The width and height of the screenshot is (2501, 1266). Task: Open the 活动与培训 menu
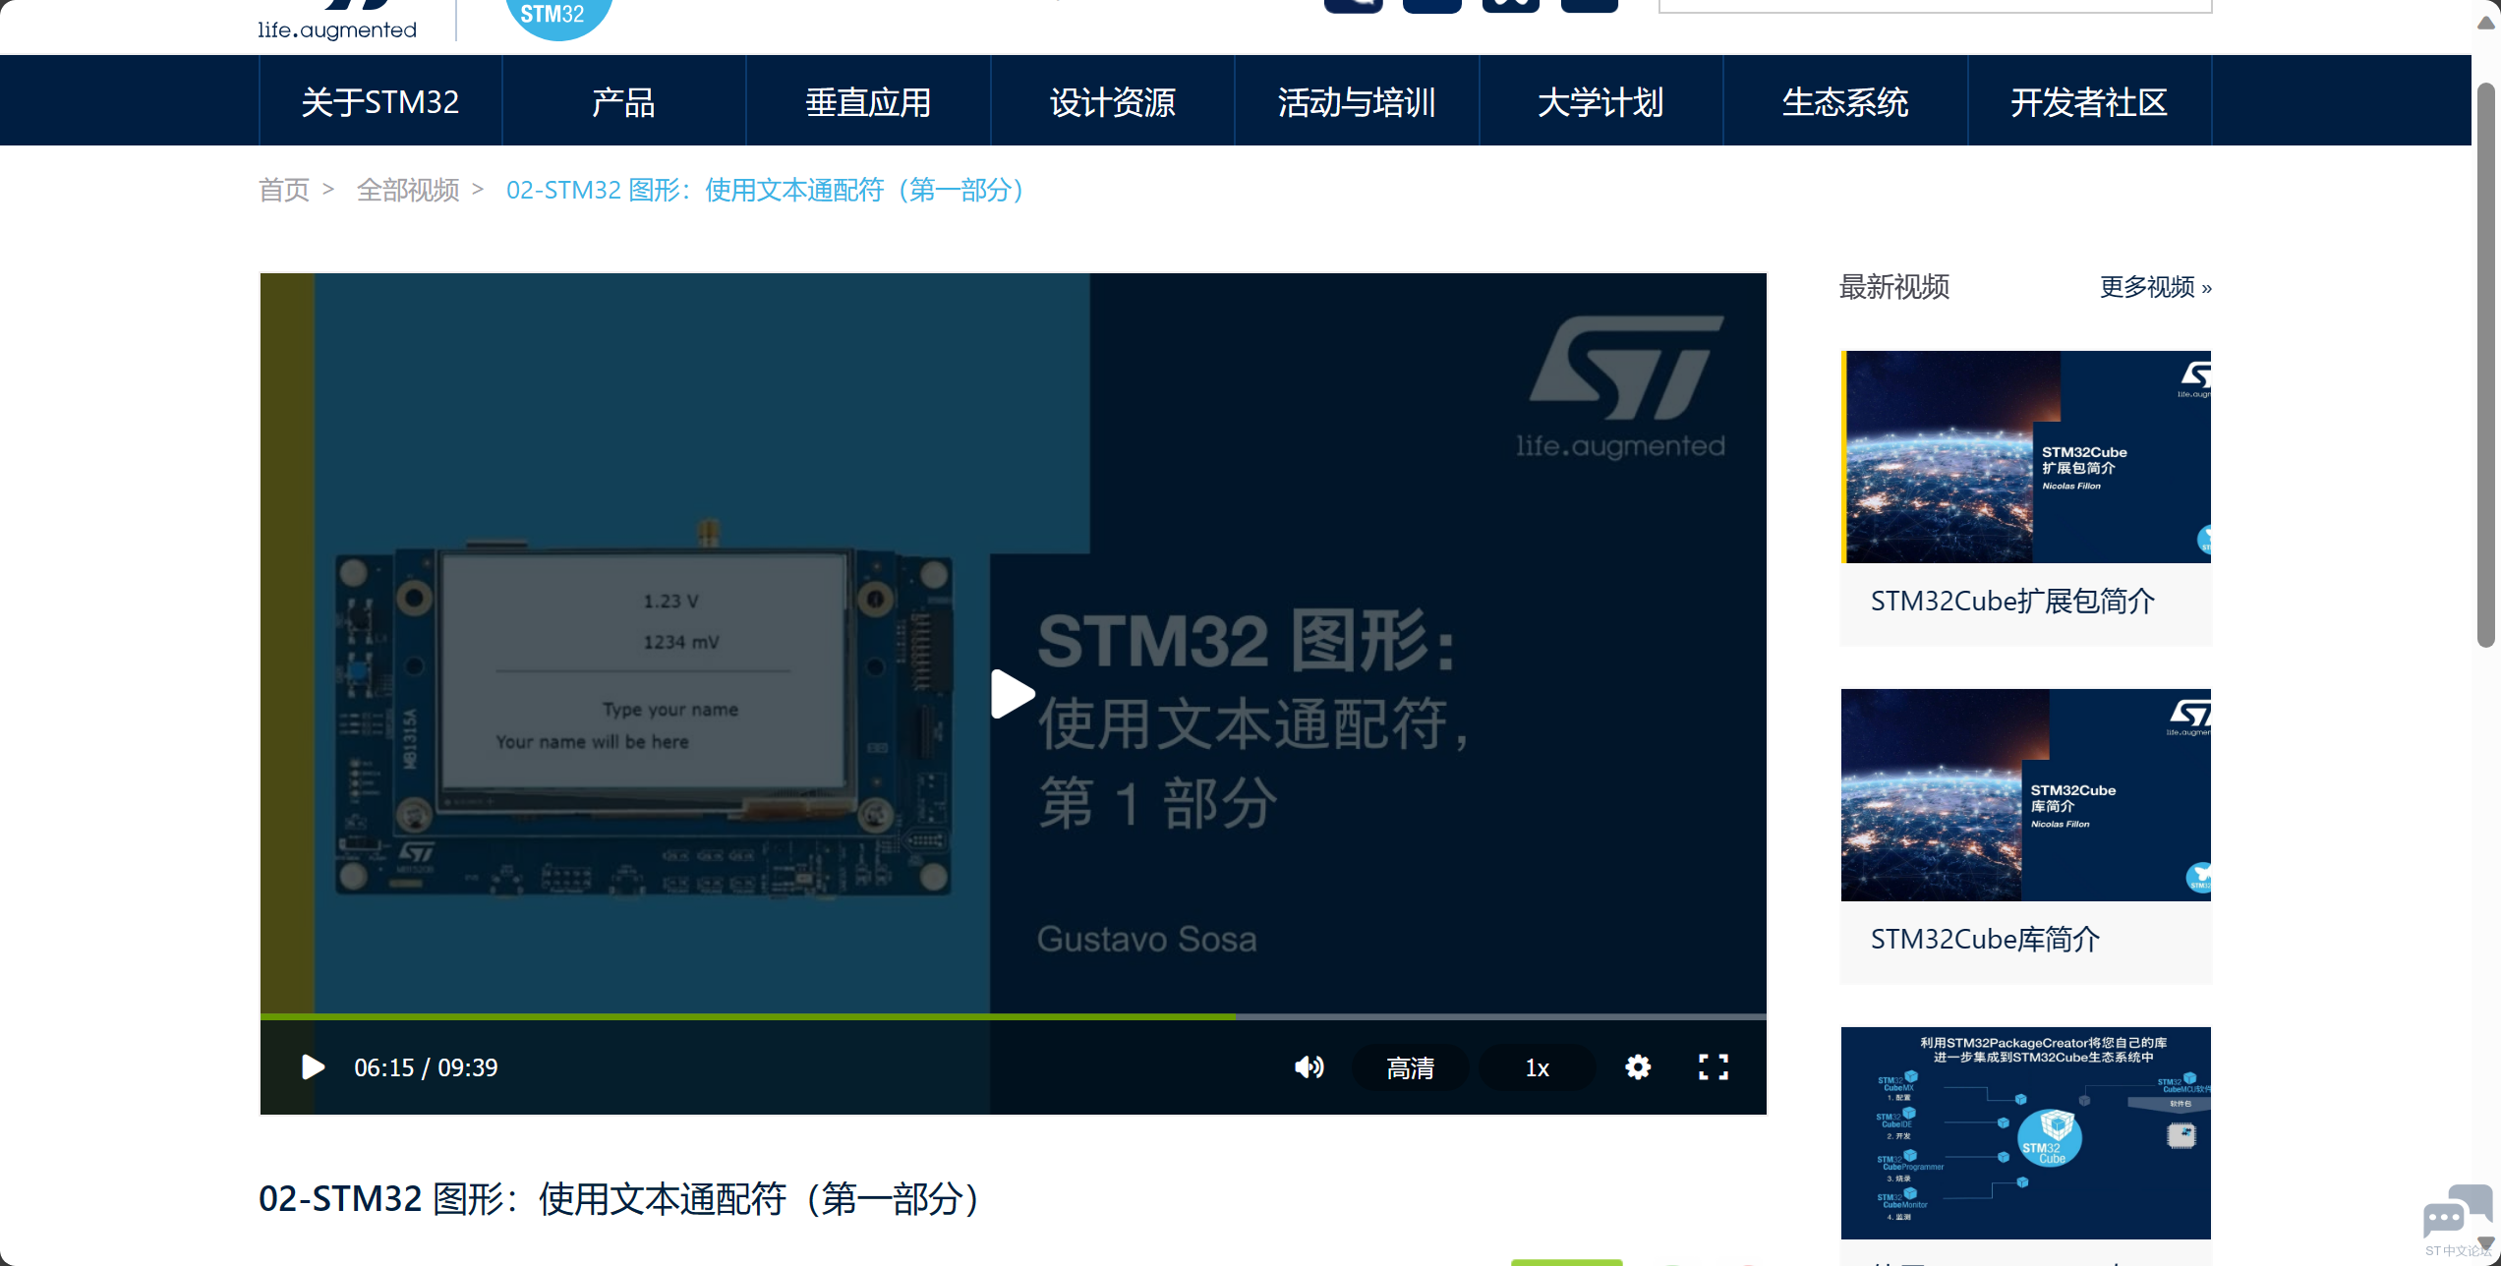click(1358, 101)
